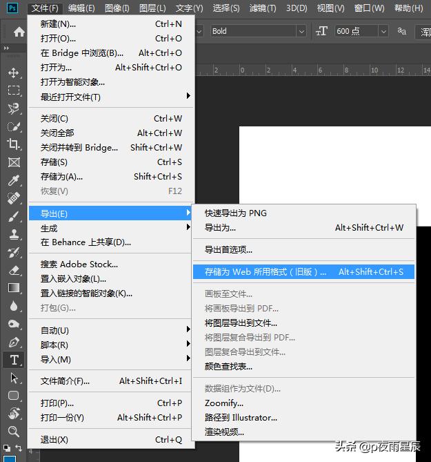Image resolution: width=431 pixels, height=462 pixels.
Task: Open the 文字(Y) menu
Action: (x=189, y=8)
